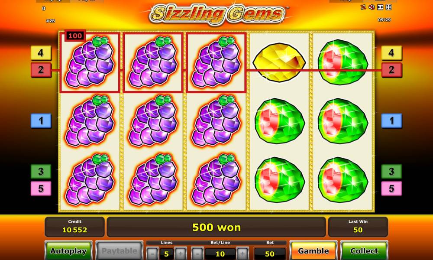Viewport: 433px width, 260px height.
Task: Click the Credit balance display
Action: point(74,227)
